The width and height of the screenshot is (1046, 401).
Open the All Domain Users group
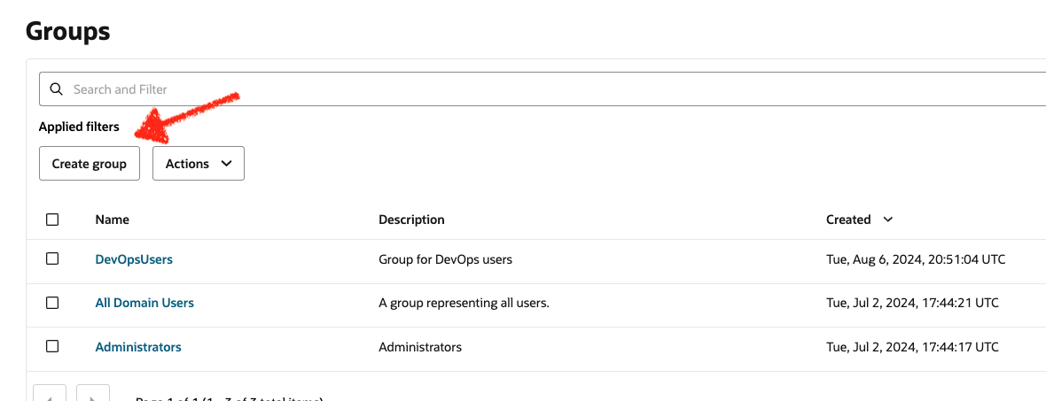pyautogui.click(x=144, y=303)
